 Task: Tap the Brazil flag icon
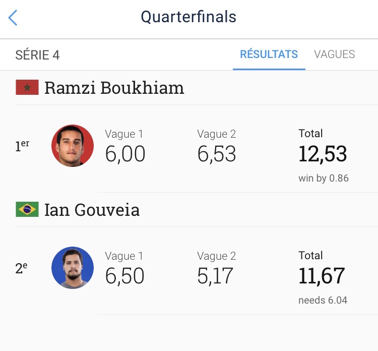(27, 209)
